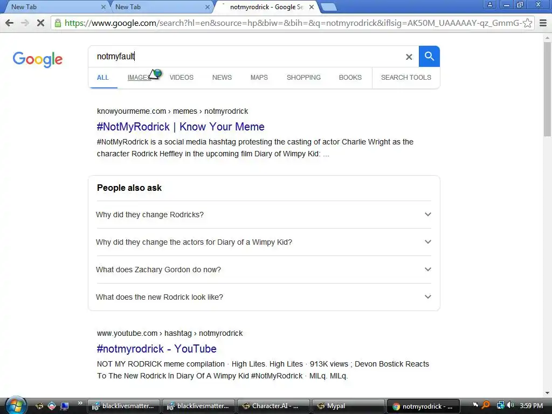Click the knowyourmeme.com breadcrumb URL
This screenshot has width=552, height=414.
(x=172, y=111)
